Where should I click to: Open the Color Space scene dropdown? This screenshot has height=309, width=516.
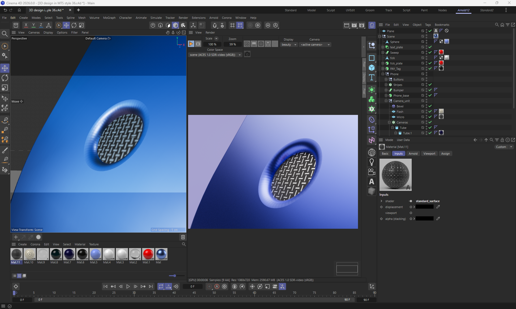pyautogui.click(x=215, y=55)
